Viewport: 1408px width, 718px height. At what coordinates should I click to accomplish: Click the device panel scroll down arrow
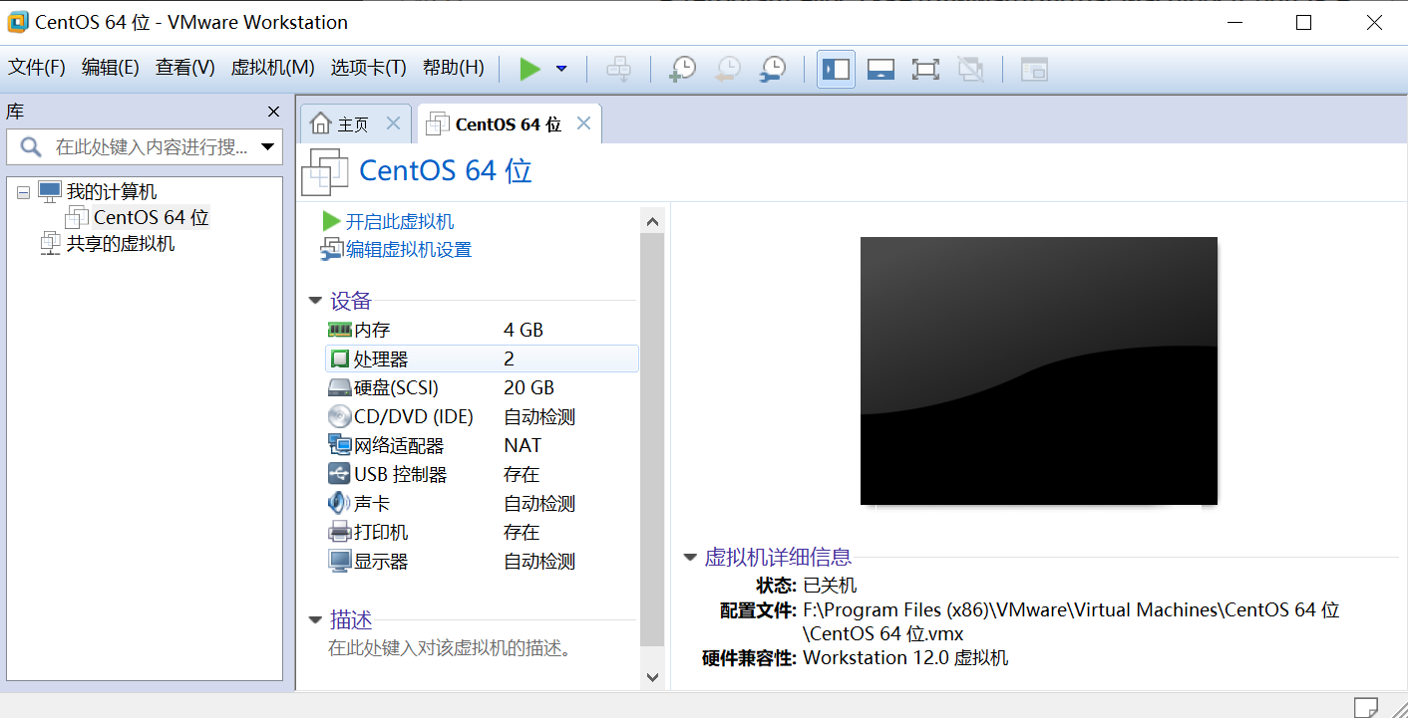652,676
